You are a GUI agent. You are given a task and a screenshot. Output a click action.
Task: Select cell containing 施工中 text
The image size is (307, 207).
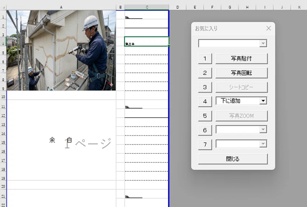pyautogui.click(x=146, y=41)
